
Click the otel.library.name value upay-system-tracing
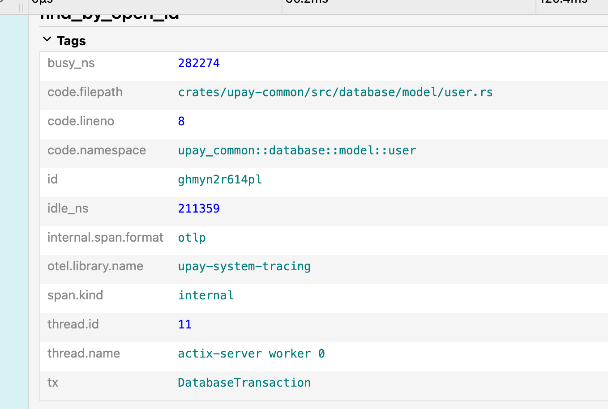coord(244,266)
